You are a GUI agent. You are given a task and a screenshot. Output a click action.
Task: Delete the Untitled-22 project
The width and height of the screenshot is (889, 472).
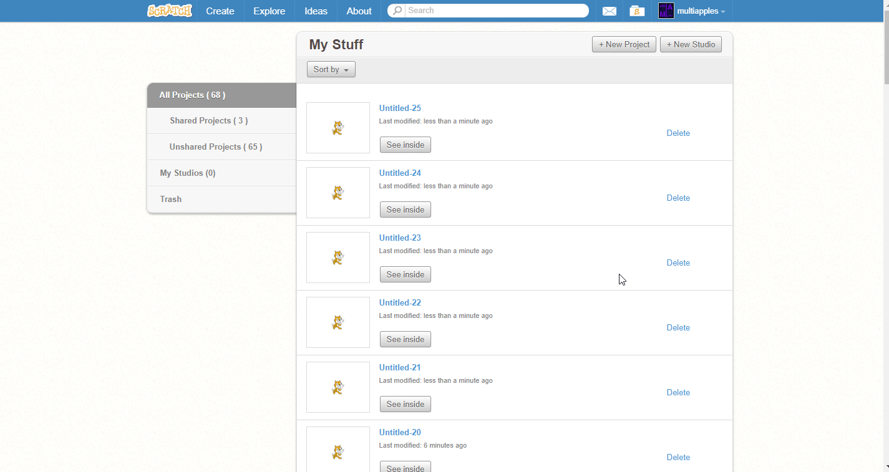point(678,327)
